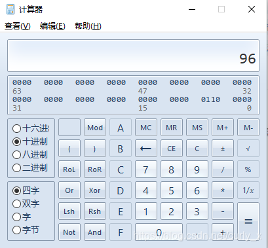Image resolution: width=268 pixels, height=248 pixels.
Task: Click the CE clear entry button
Action: click(x=172, y=149)
